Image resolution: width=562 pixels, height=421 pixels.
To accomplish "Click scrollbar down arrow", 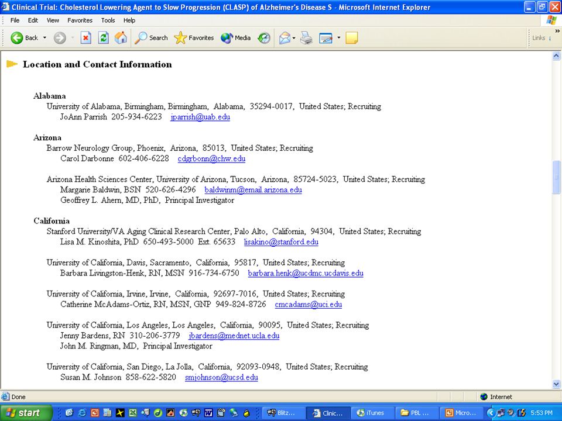I will (556, 384).
